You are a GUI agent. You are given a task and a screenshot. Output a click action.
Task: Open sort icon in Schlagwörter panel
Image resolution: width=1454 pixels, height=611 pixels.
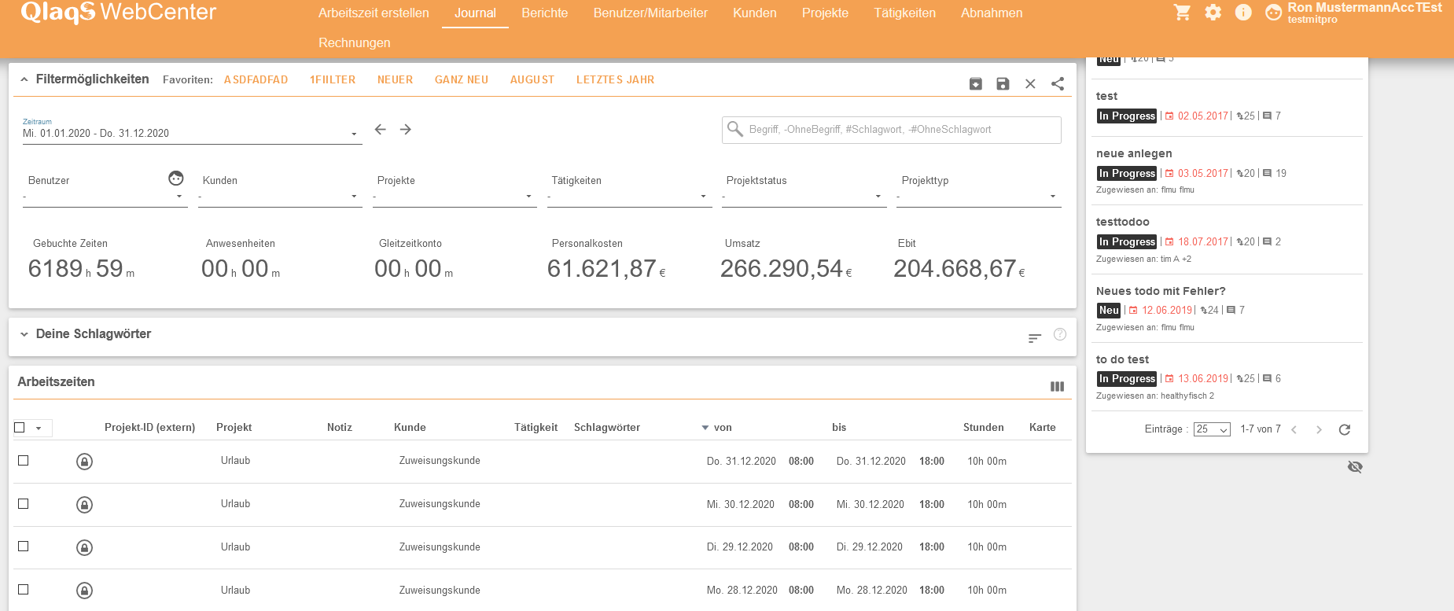tap(1035, 338)
